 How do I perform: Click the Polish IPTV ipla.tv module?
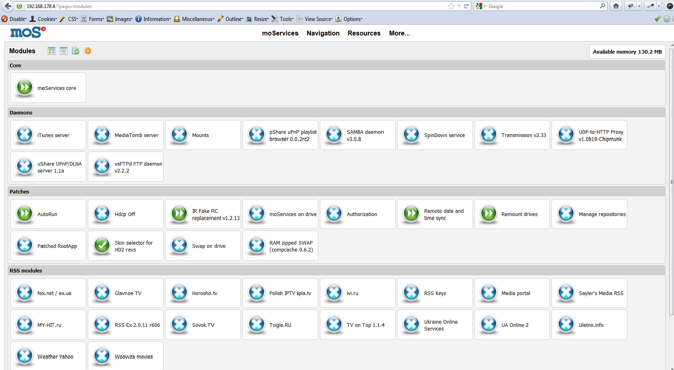[280, 293]
